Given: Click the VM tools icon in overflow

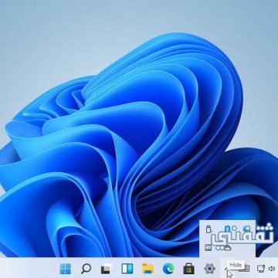Looking at the screenshot, I should (208, 248).
